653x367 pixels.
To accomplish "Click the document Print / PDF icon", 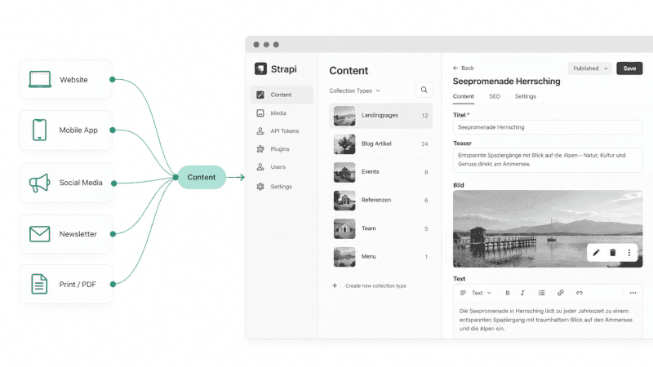I will pyautogui.click(x=39, y=284).
